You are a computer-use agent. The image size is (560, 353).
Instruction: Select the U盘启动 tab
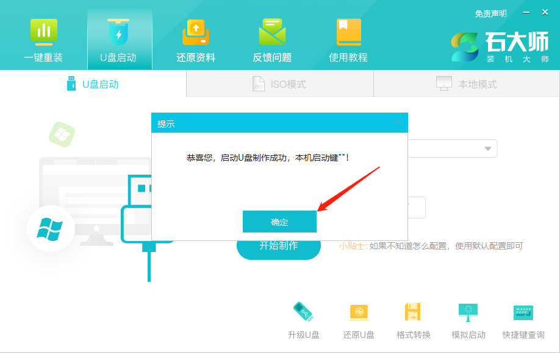[x=95, y=83]
